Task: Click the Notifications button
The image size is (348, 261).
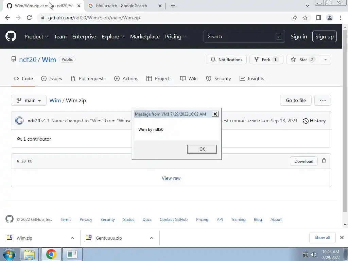Action: pyautogui.click(x=226, y=59)
